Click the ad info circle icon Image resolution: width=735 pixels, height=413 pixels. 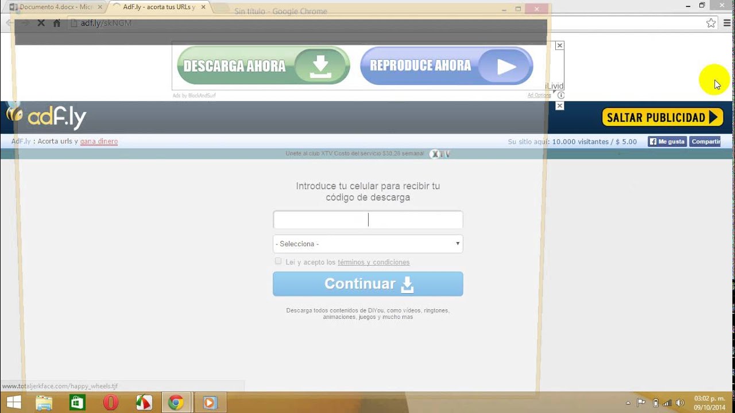561,95
